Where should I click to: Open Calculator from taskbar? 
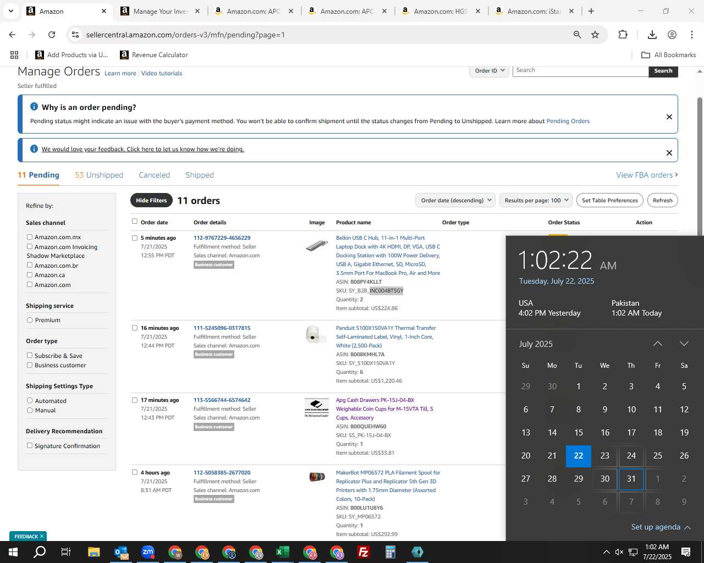coord(391,552)
